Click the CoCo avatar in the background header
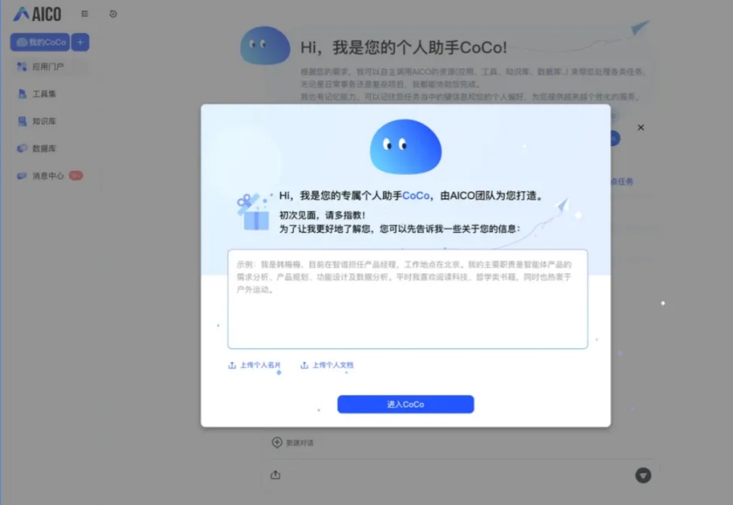 click(x=265, y=45)
